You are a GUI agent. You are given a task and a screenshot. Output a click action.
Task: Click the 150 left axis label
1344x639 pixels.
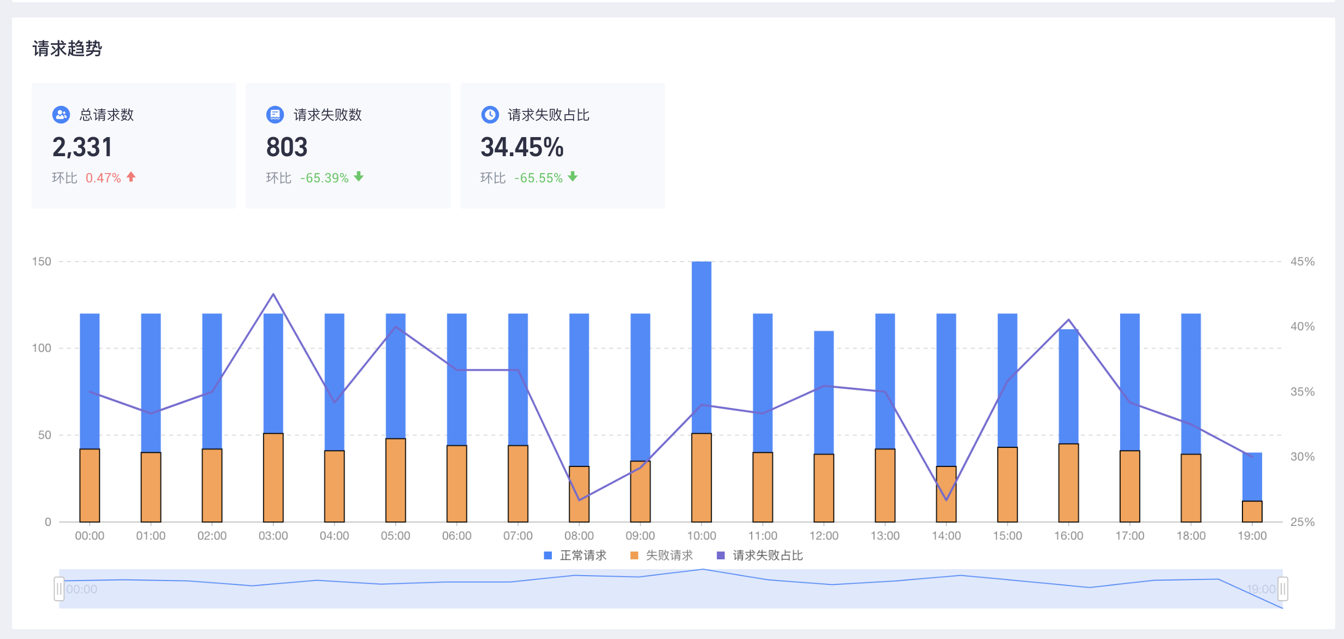click(x=41, y=262)
